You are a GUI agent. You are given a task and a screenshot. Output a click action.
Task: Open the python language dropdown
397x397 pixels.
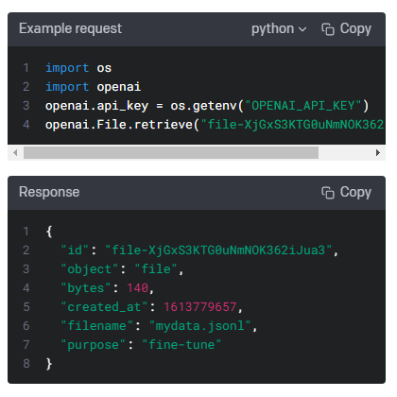point(279,29)
